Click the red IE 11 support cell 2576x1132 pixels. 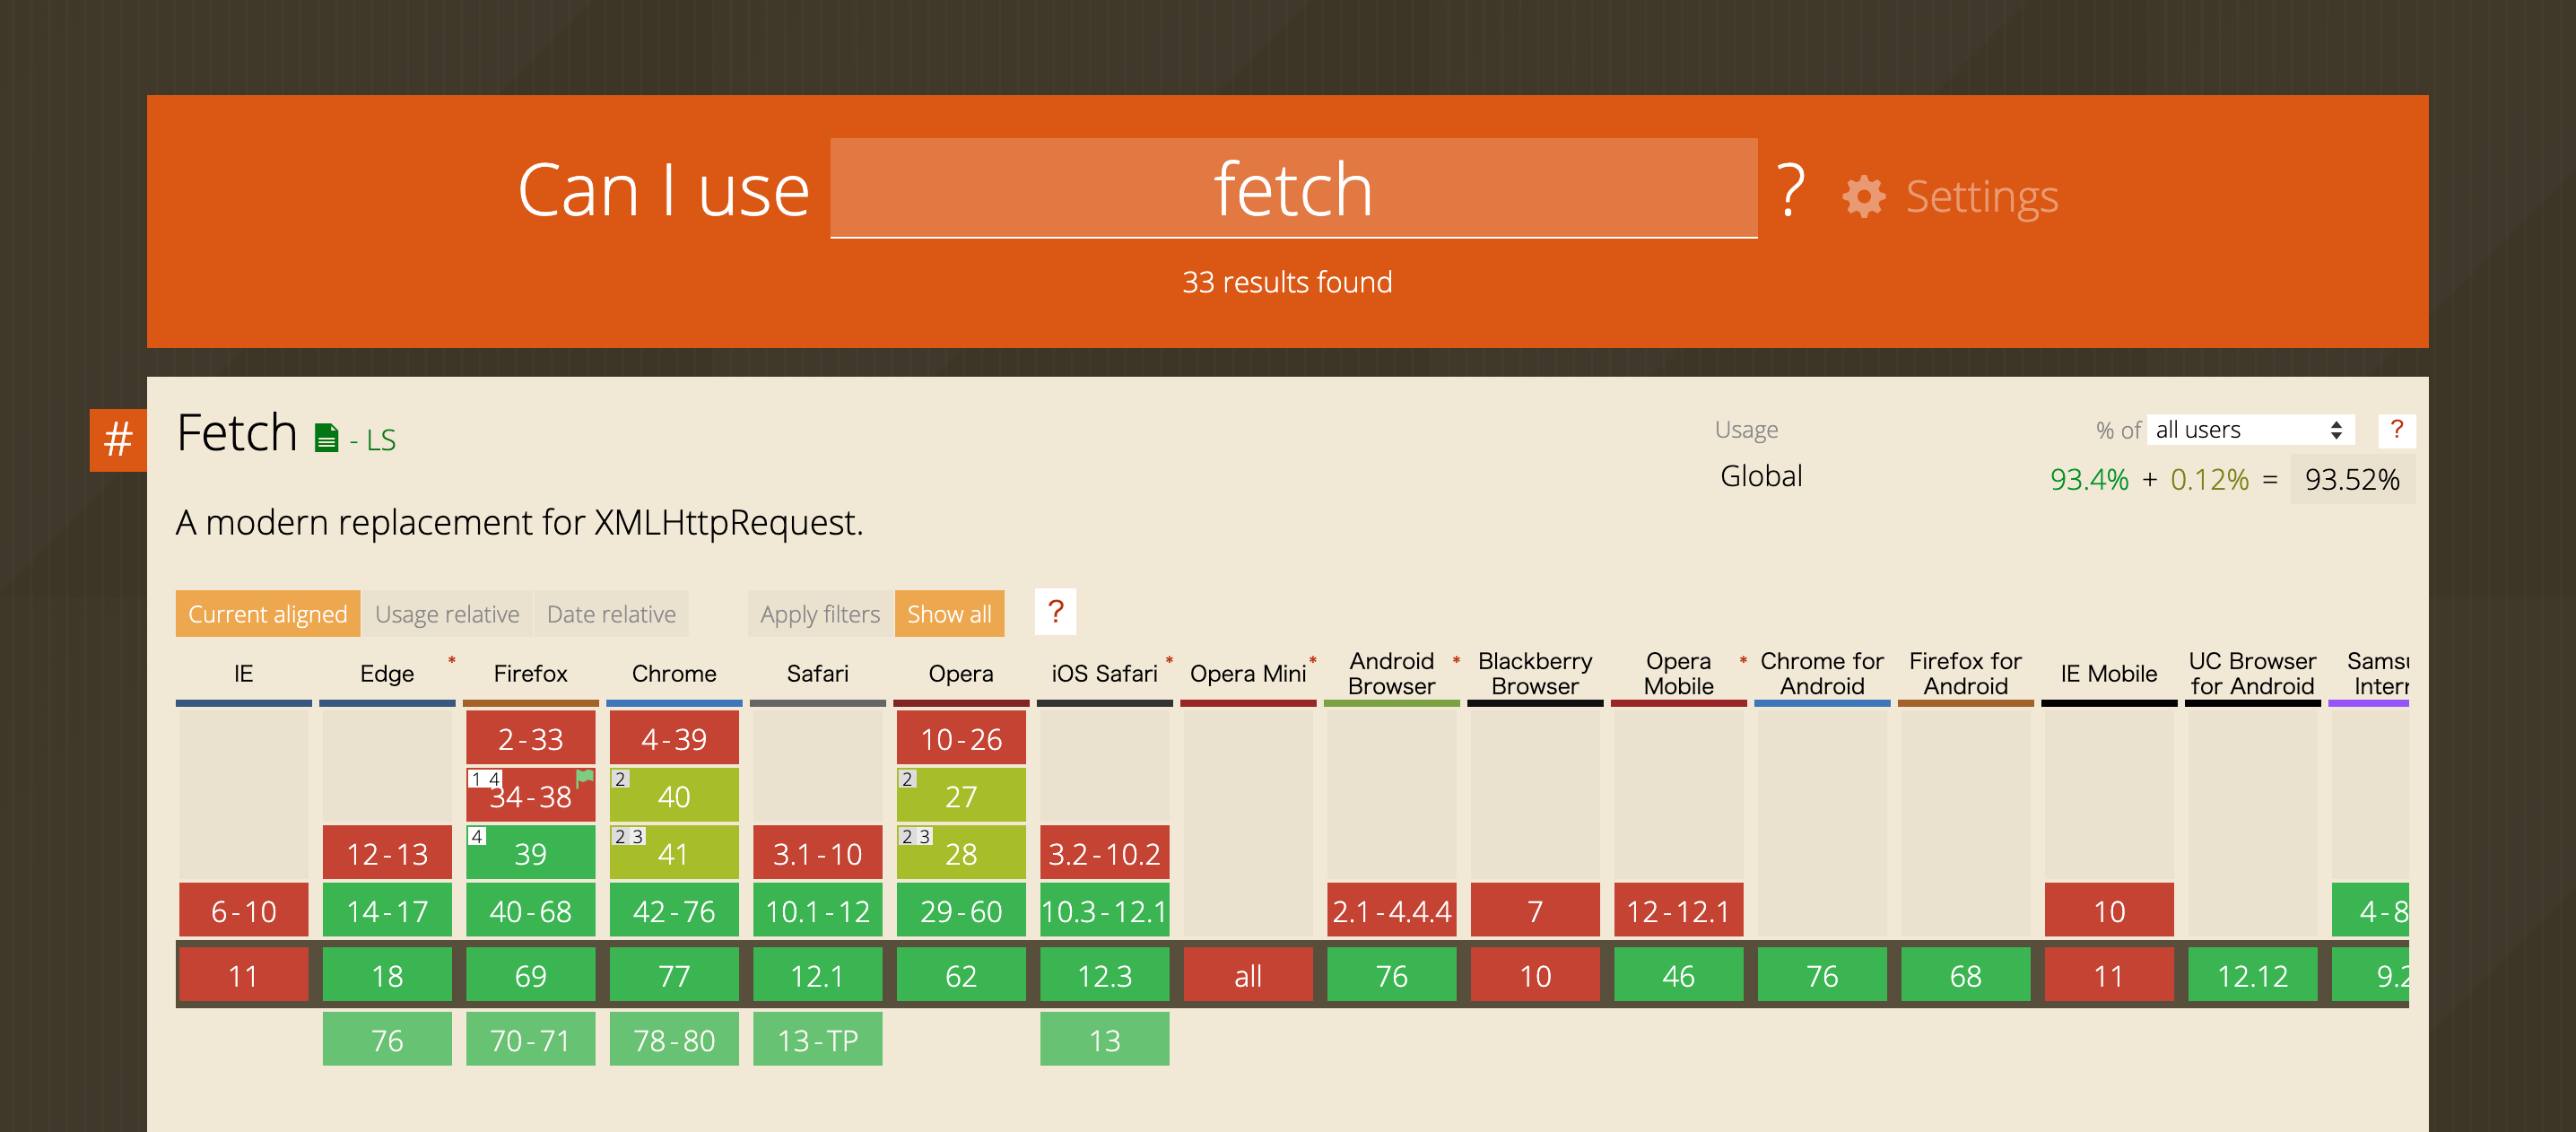click(x=243, y=975)
